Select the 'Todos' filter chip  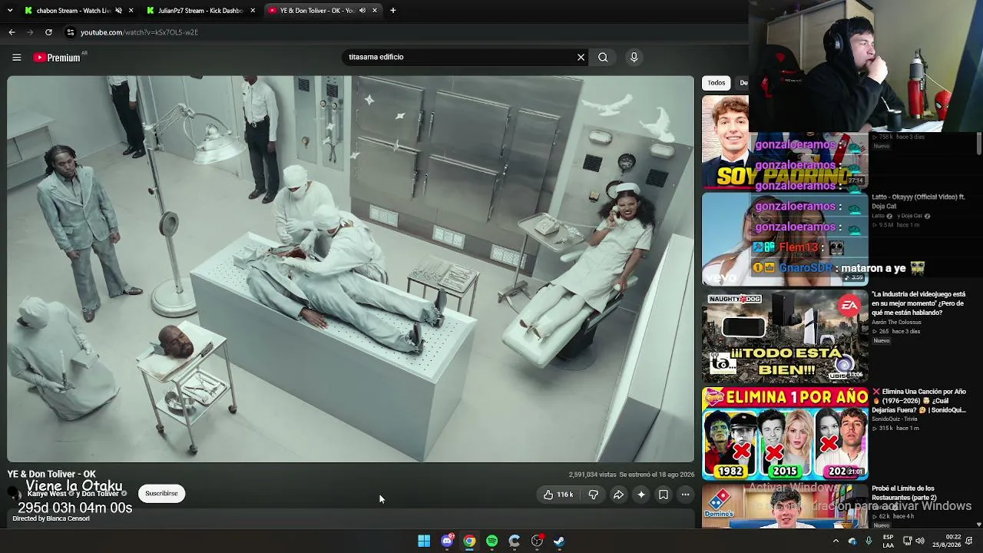pyautogui.click(x=717, y=83)
